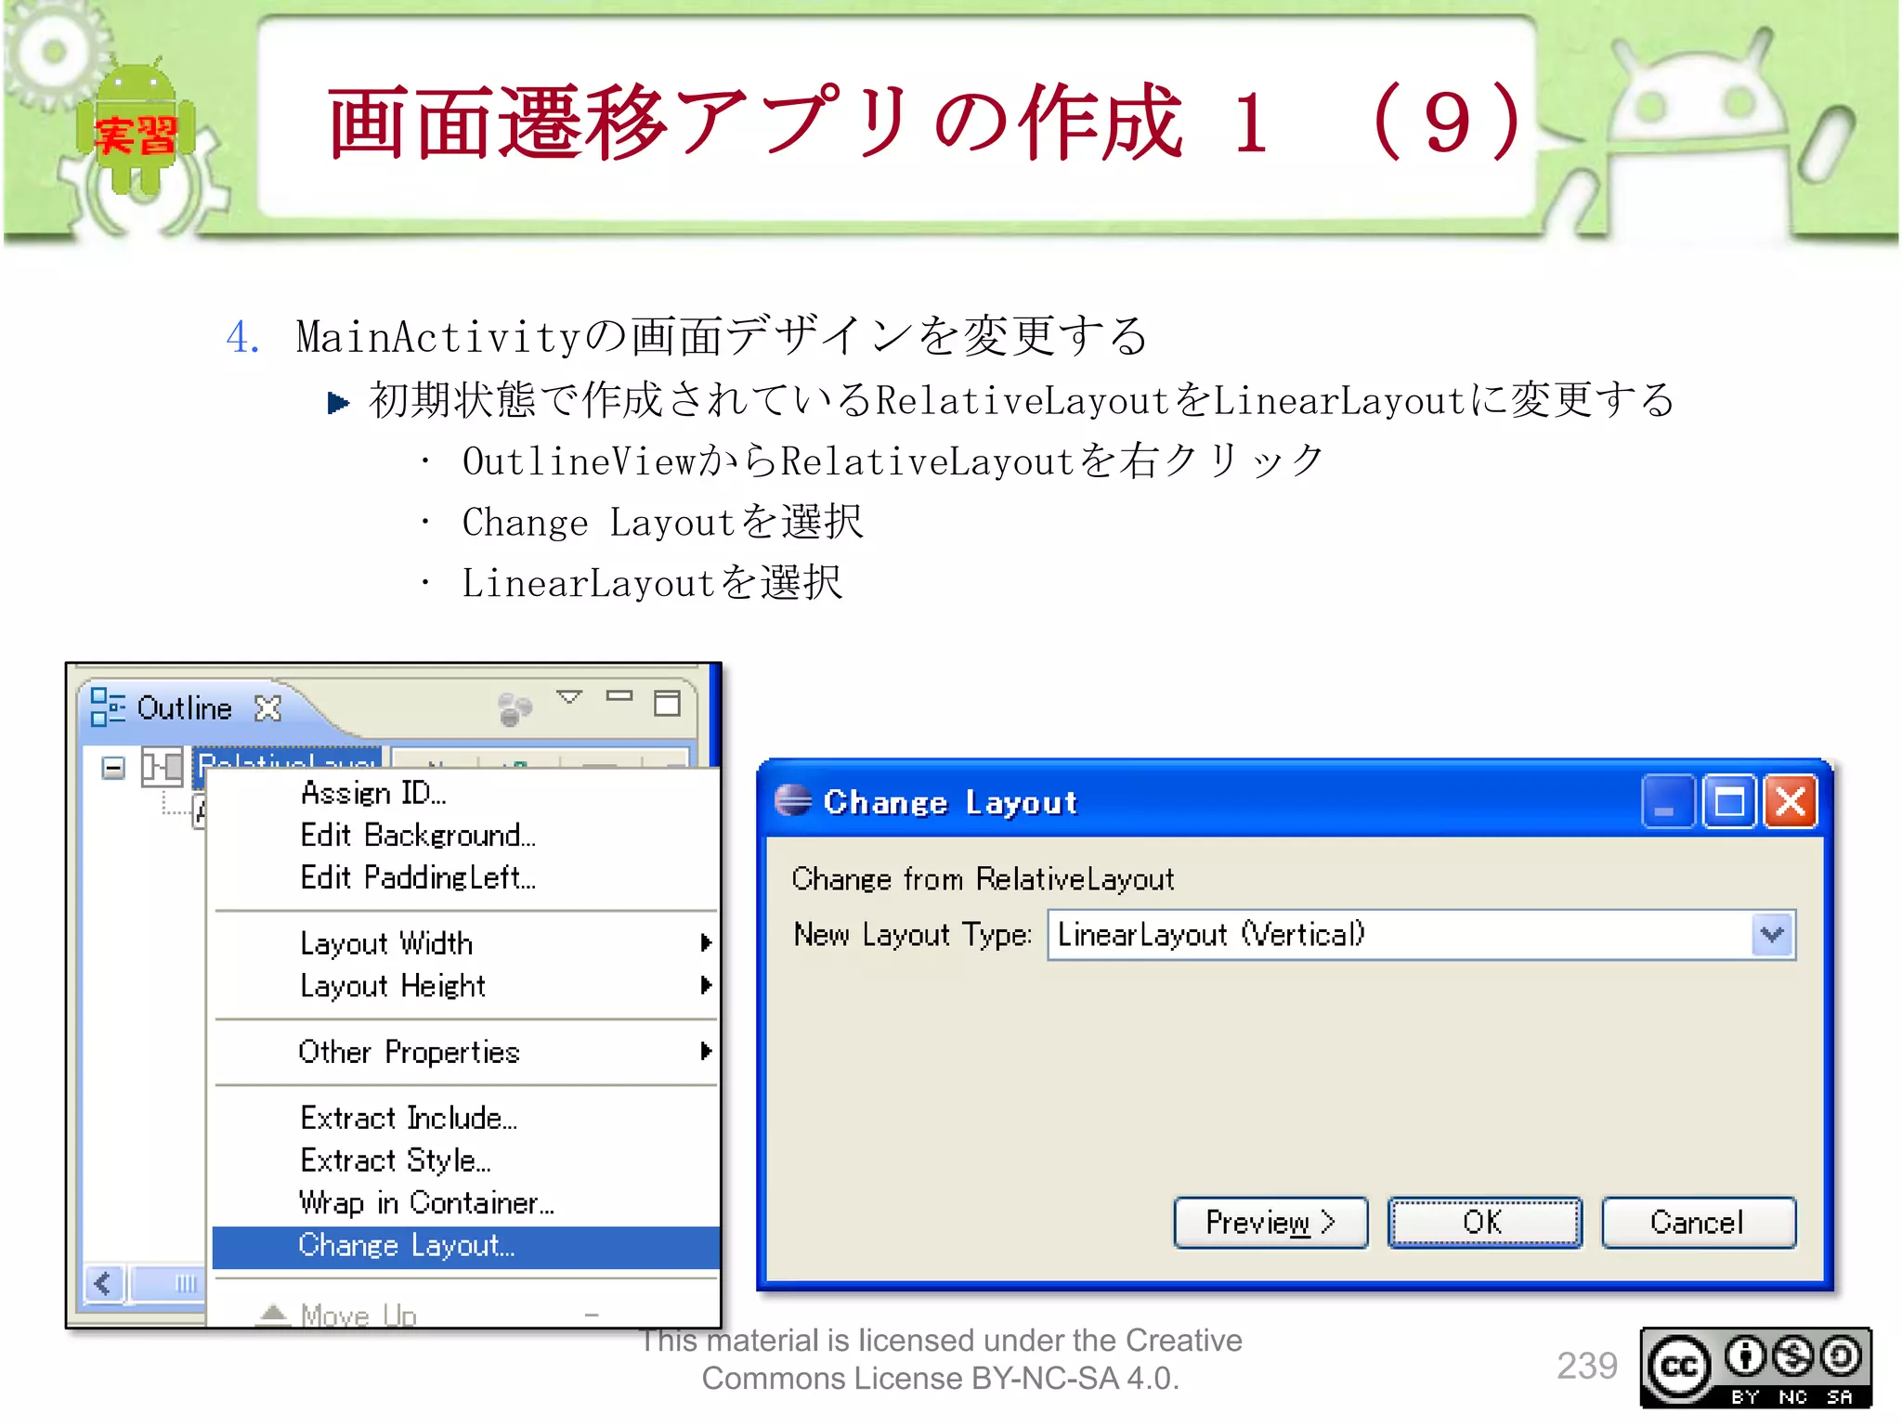Click the page number 239
The width and height of the screenshot is (1902, 1426).
tap(1587, 1367)
